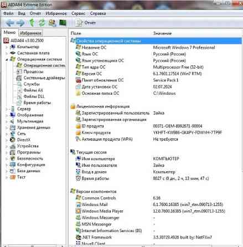Switch to the Меню tab

9,33
